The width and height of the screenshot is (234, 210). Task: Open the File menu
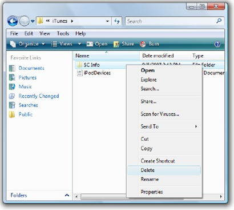pos(14,34)
